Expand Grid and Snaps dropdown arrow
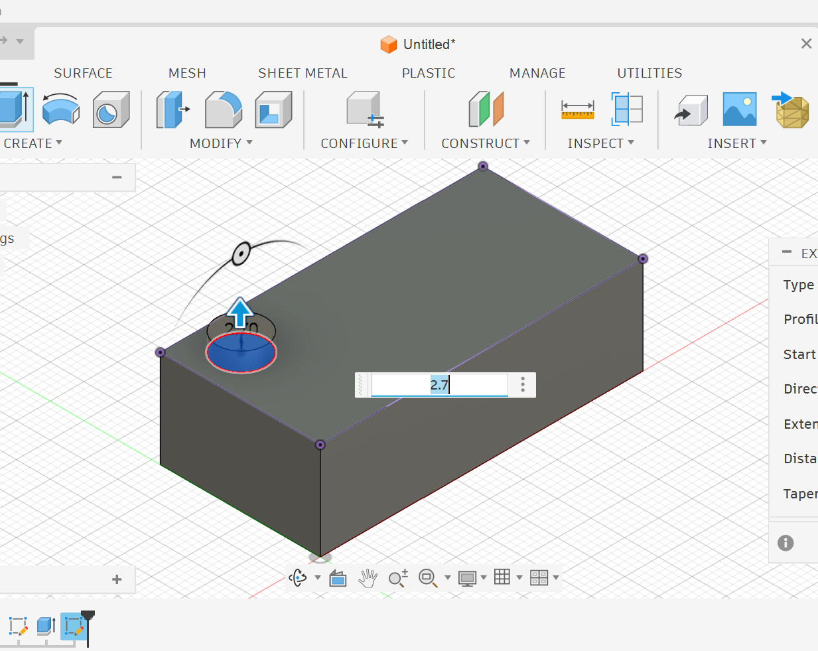 [x=519, y=578]
